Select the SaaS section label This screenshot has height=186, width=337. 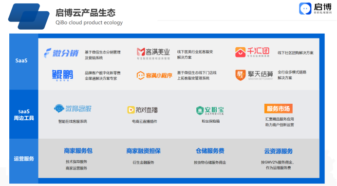point(21,60)
